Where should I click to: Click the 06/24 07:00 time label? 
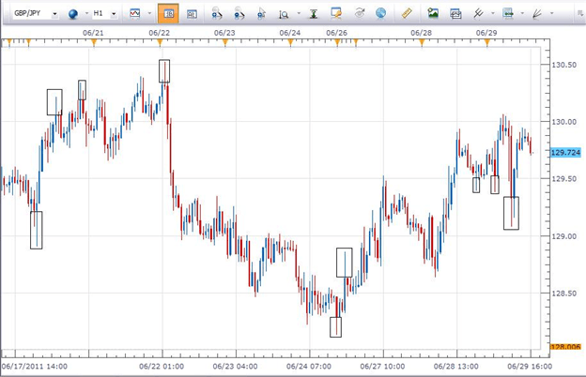[x=309, y=366]
